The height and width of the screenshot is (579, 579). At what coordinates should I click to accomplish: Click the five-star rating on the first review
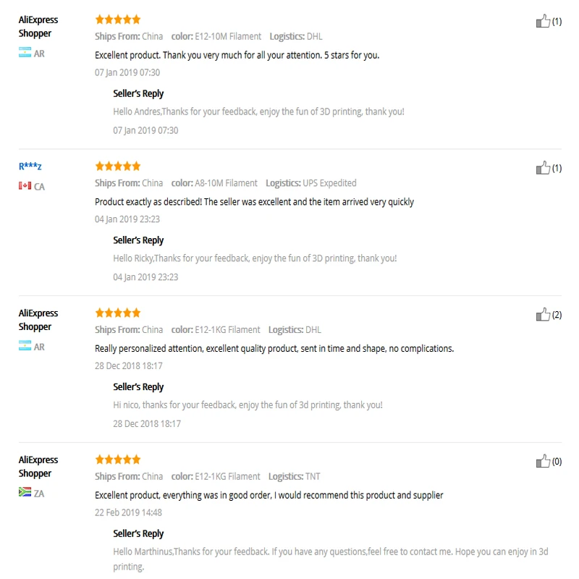click(118, 20)
